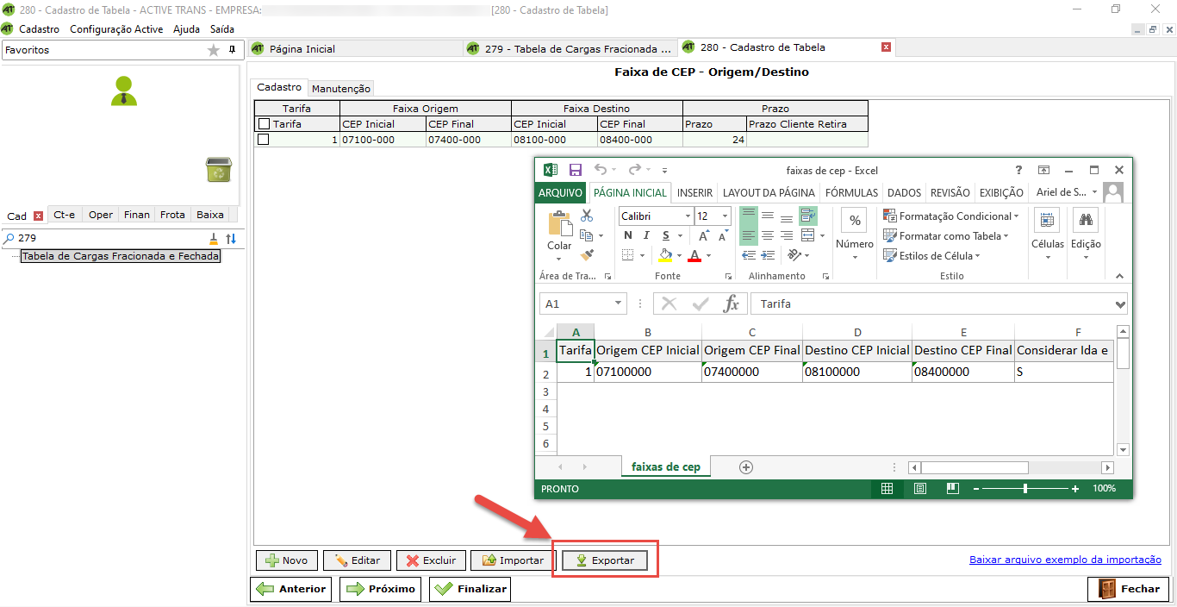
Task: Click the text orientation icon
Action: pyautogui.click(x=794, y=255)
